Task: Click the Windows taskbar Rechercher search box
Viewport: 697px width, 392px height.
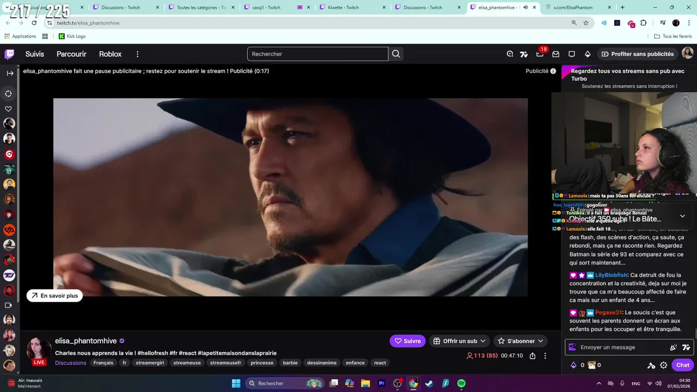Action: coord(285,383)
